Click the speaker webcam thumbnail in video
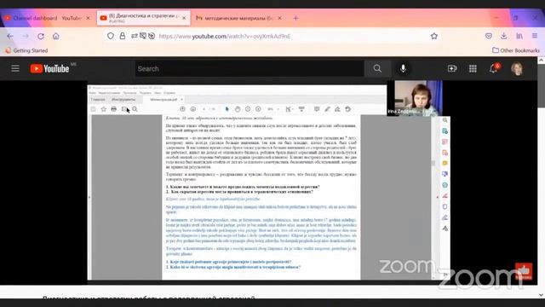The image size is (545, 307). 415,98
